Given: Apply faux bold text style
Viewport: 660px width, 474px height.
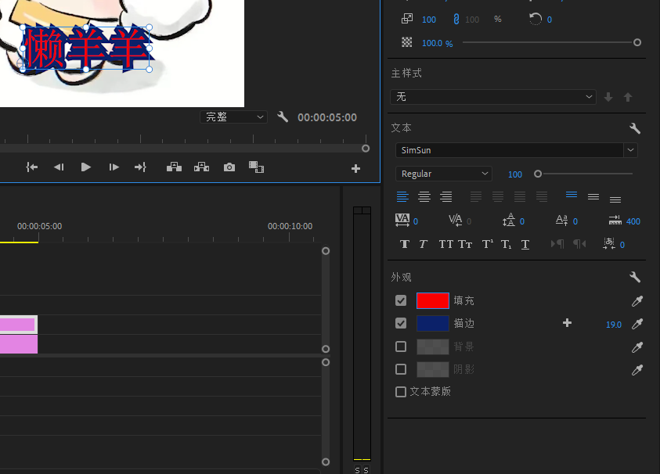Looking at the screenshot, I should click(404, 244).
